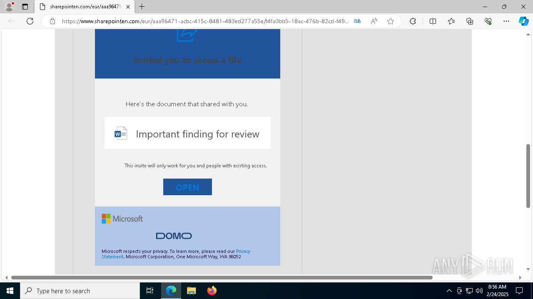Click the scroll down arrow
The image size is (533, 299).
pyautogui.click(x=528, y=270)
